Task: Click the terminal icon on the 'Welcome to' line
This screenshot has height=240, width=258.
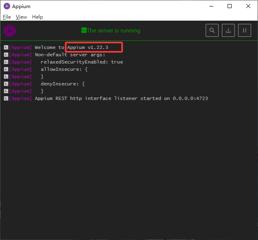Action: pyautogui.click(x=6, y=47)
